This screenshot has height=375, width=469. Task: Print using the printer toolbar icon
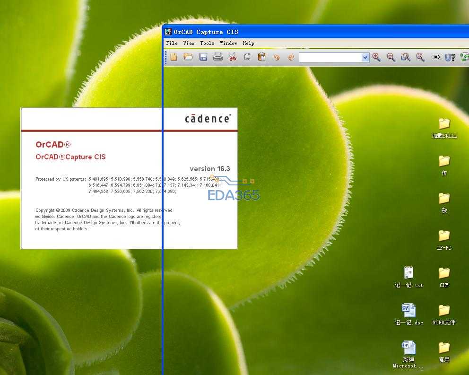pos(218,57)
